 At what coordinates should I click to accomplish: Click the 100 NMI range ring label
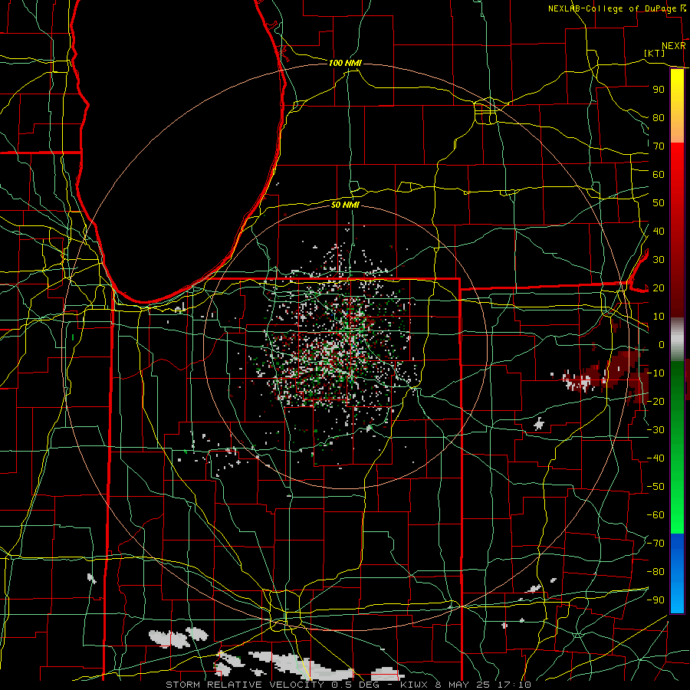345,64
